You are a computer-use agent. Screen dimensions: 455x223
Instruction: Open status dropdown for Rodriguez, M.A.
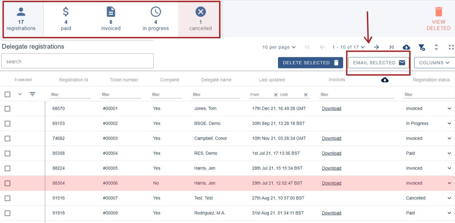449,213
